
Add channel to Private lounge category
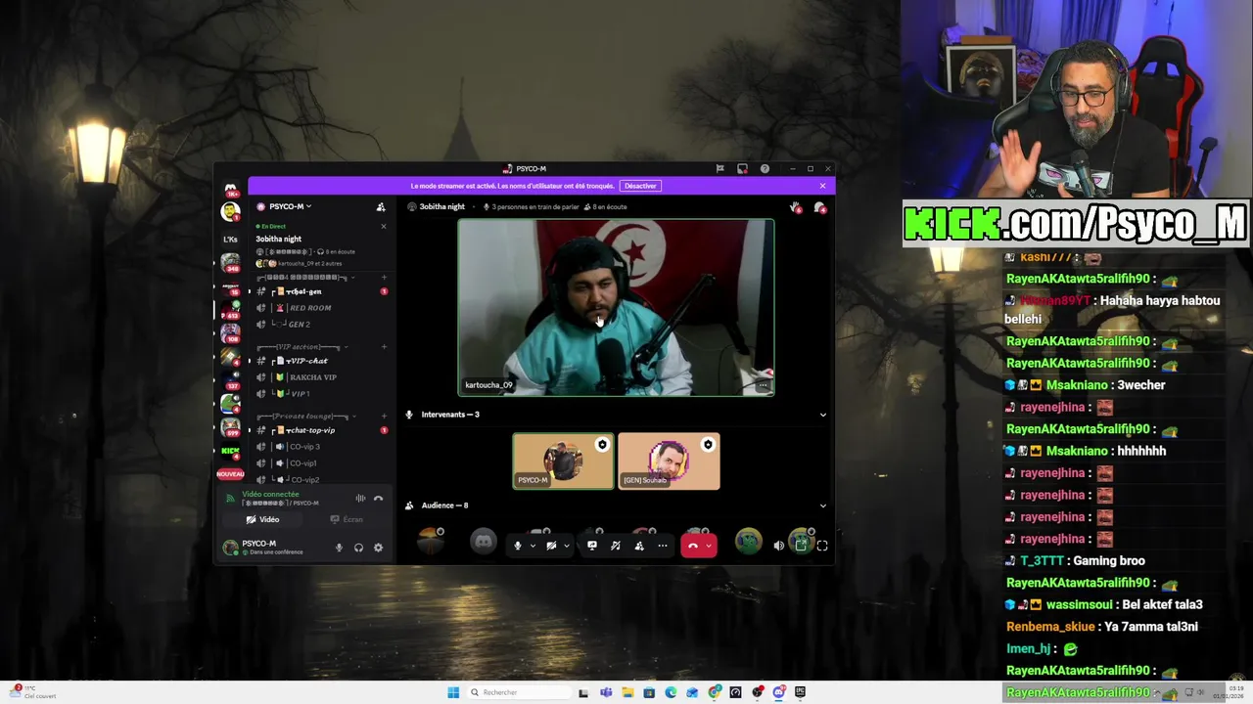[x=384, y=417]
